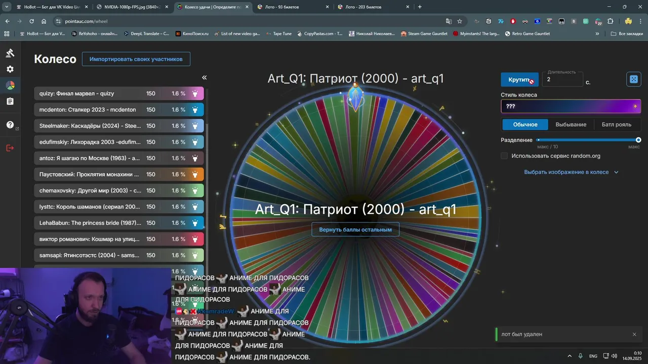The image size is (648, 364).
Task: Open the volume control in system tray
Action: tap(614, 356)
